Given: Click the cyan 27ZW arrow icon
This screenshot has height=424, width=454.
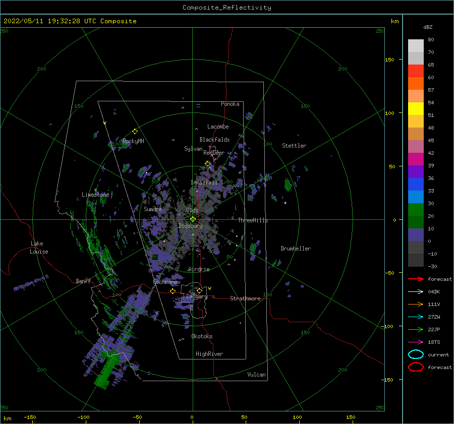Looking at the screenshot, I should click(416, 317).
